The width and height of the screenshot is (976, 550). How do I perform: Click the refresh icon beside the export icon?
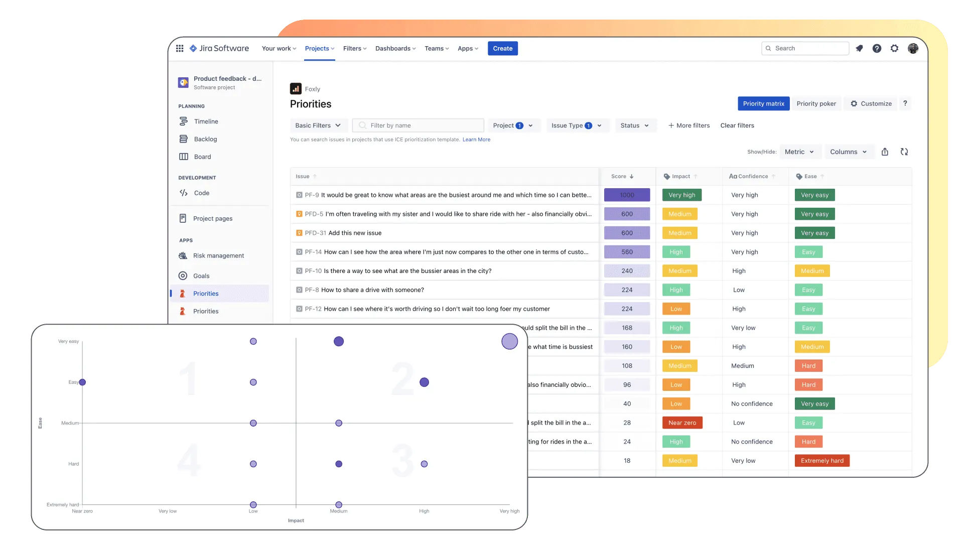(x=904, y=152)
